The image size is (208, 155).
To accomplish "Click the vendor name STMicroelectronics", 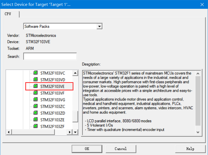I will [41, 35].
